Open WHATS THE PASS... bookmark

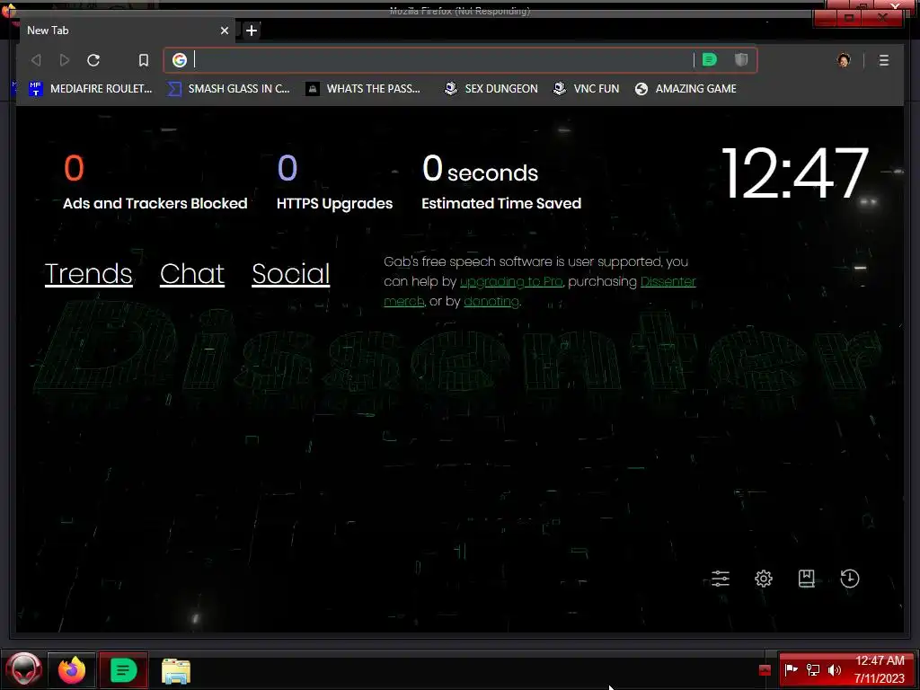[363, 89]
